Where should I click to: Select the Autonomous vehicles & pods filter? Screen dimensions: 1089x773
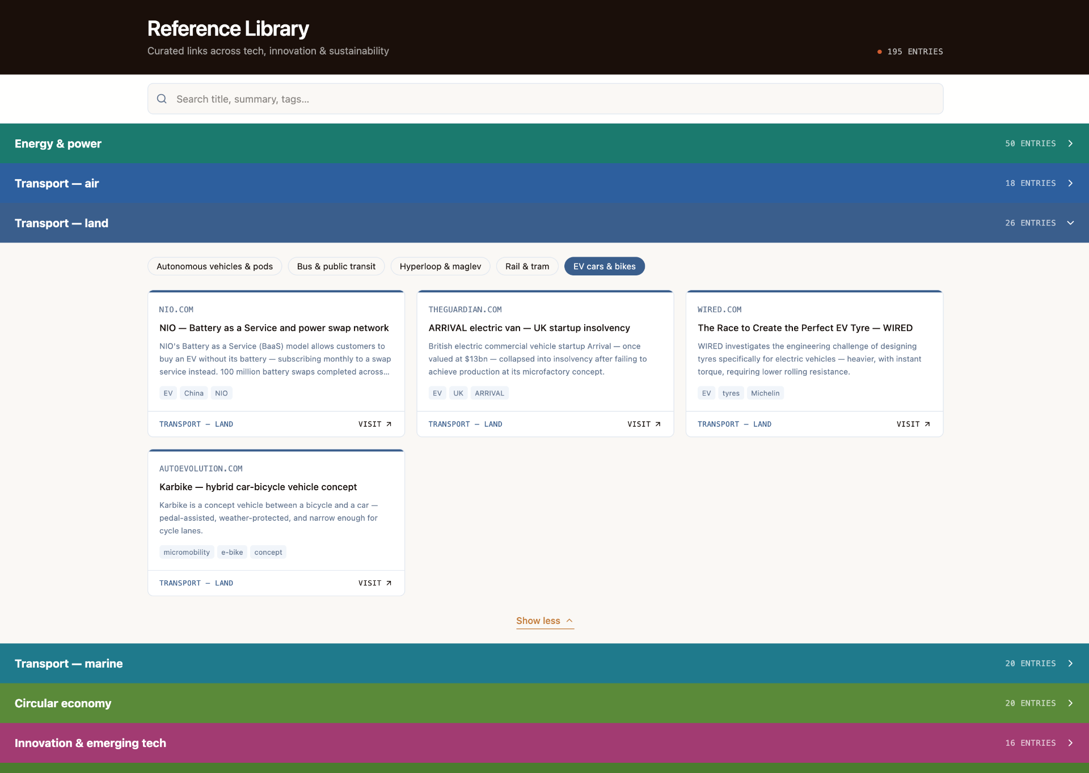tap(214, 266)
